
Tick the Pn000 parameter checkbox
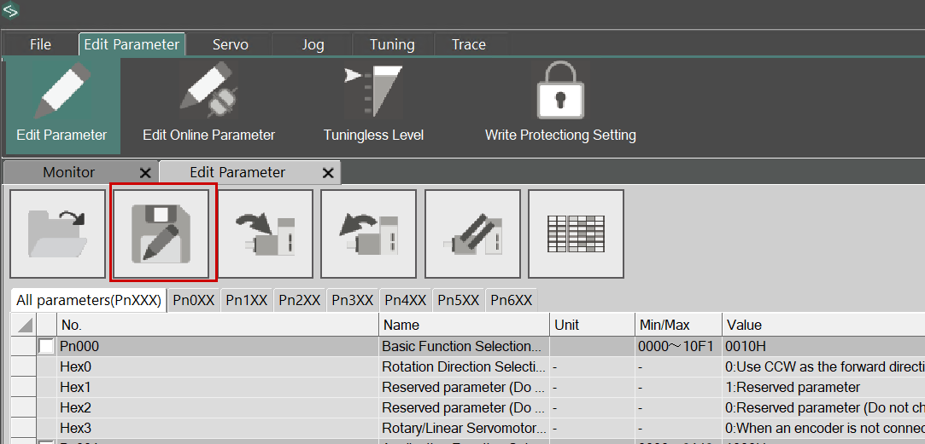pyautogui.click(x=46, y=347)
